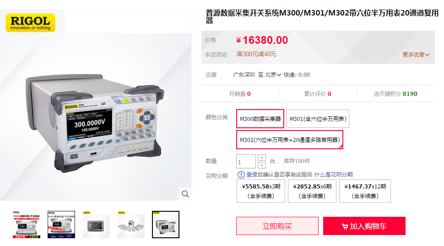The height and width of the screenshot is (246, 444).
Task: Decrease quantity with the down arrow
Action: pos(262,165)
